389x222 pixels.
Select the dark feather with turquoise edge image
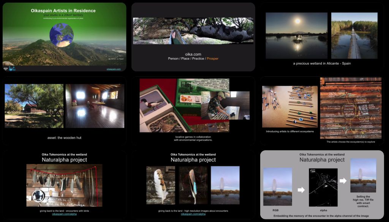(x=193, y=185)
